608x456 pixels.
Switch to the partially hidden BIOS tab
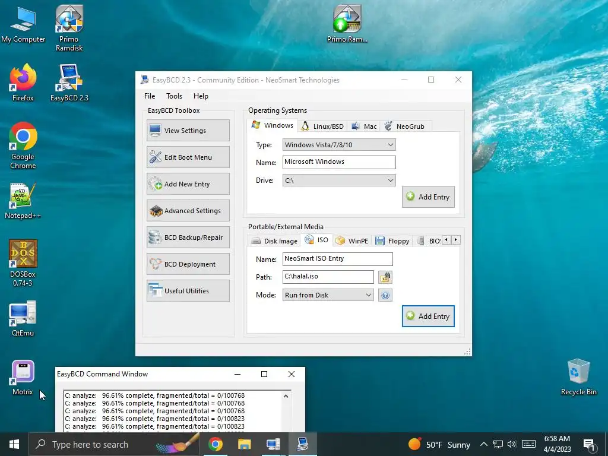coord(429,241)
